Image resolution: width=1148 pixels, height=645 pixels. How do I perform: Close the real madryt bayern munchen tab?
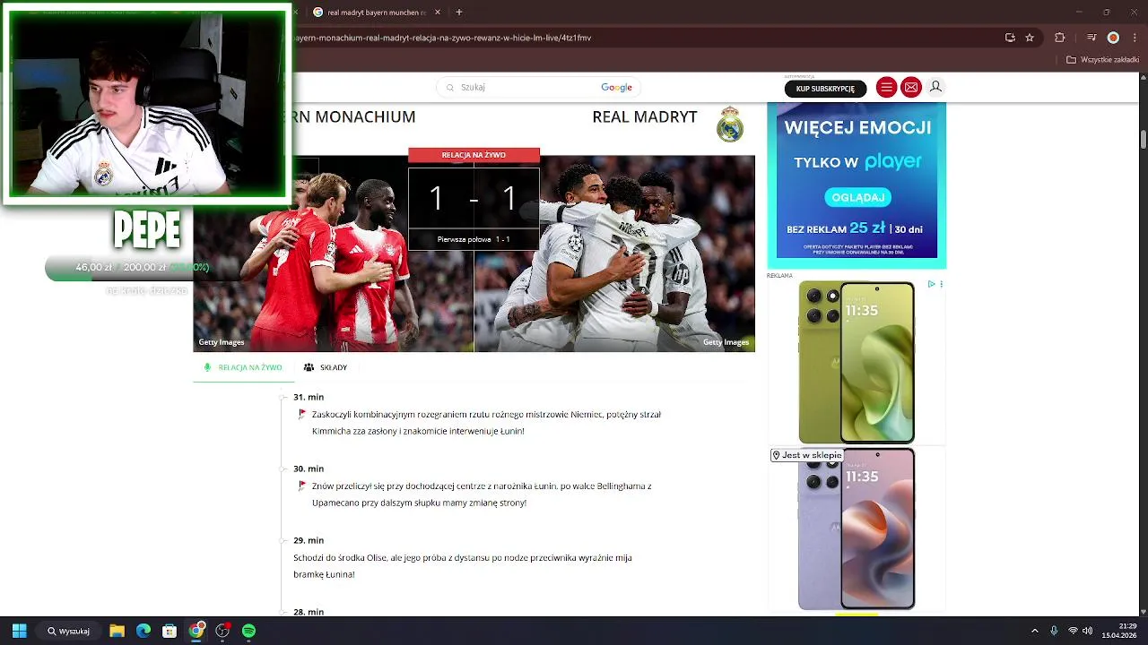(438, 13)
